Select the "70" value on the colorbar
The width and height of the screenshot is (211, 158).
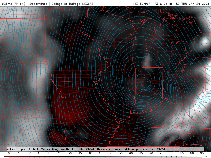(x=151, y=153)
